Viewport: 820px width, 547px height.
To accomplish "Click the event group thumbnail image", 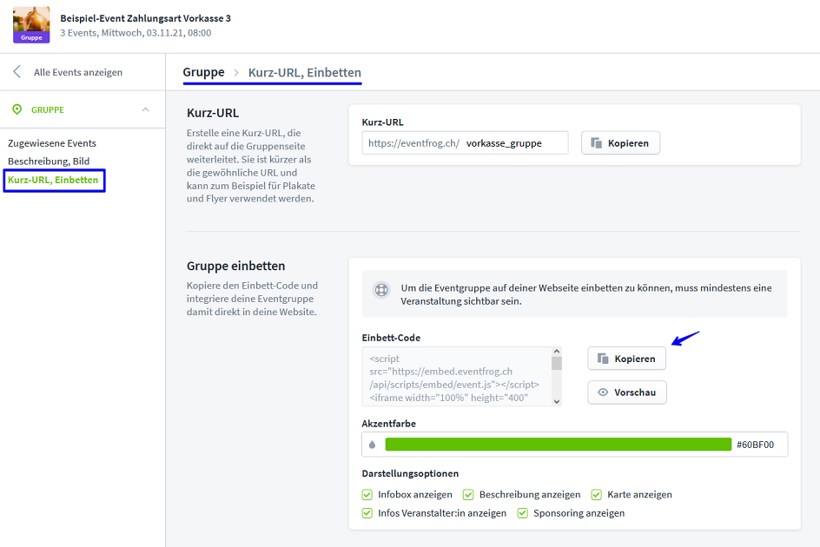I will [31, 24].
